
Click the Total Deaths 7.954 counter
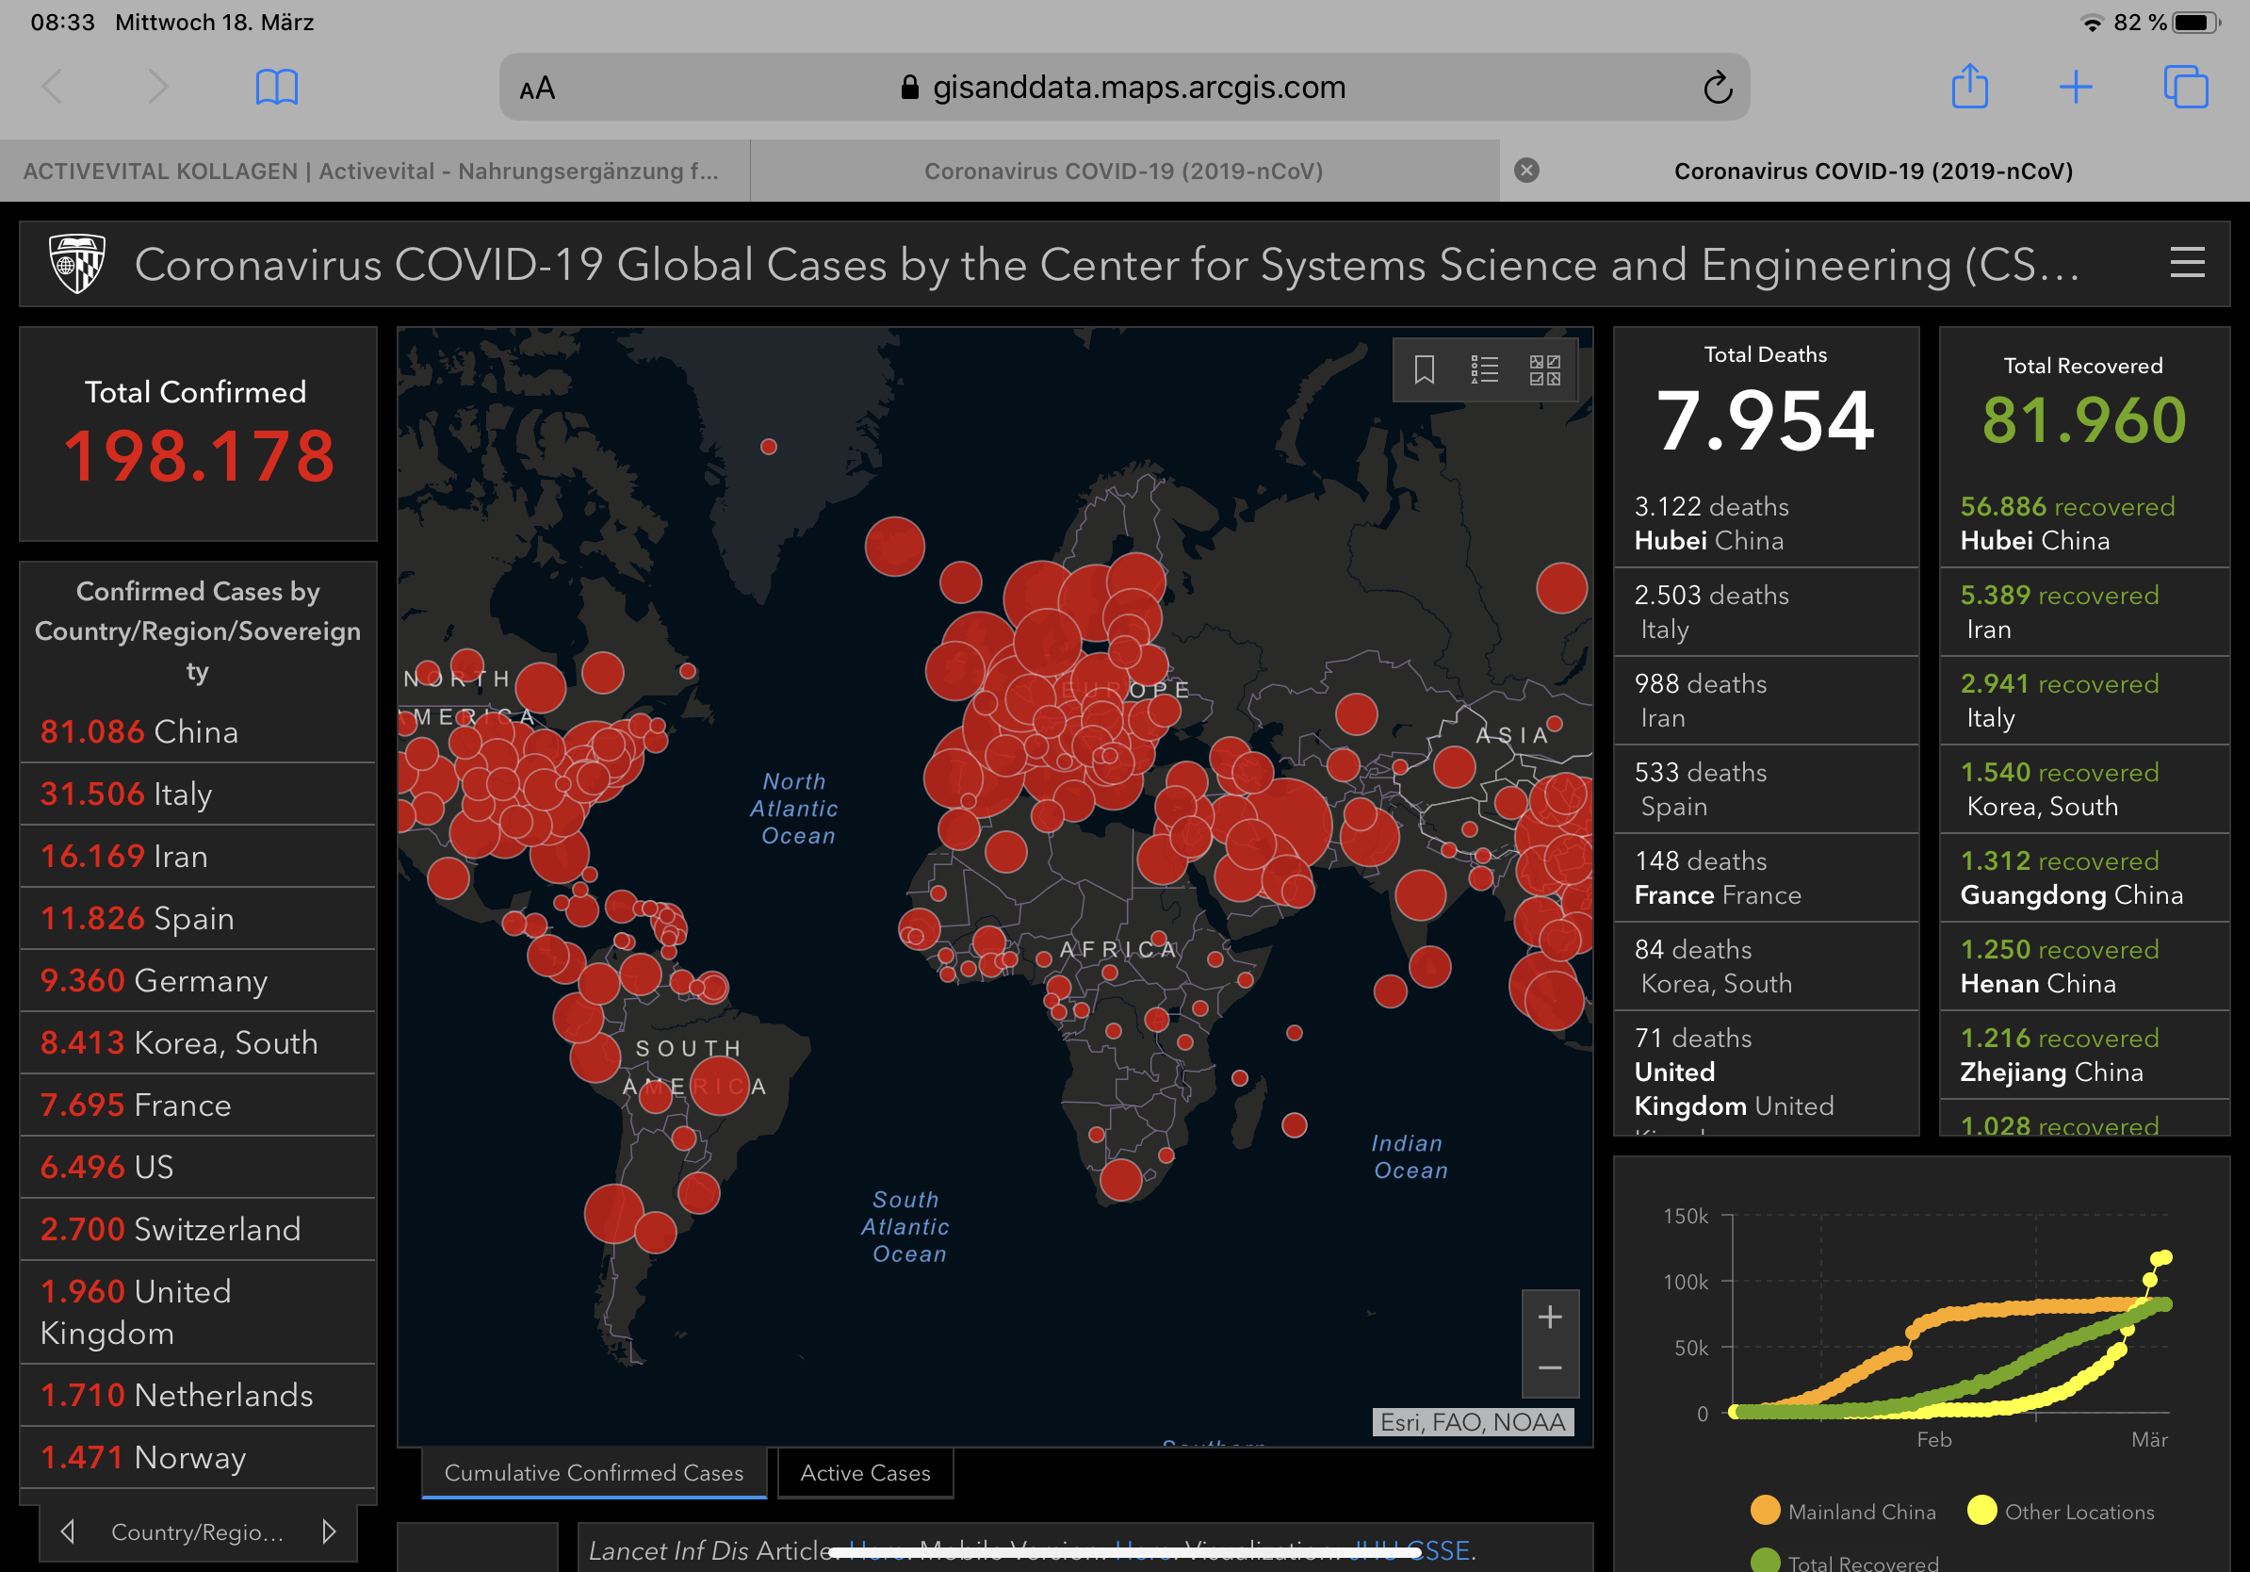tap(1766, 403)
